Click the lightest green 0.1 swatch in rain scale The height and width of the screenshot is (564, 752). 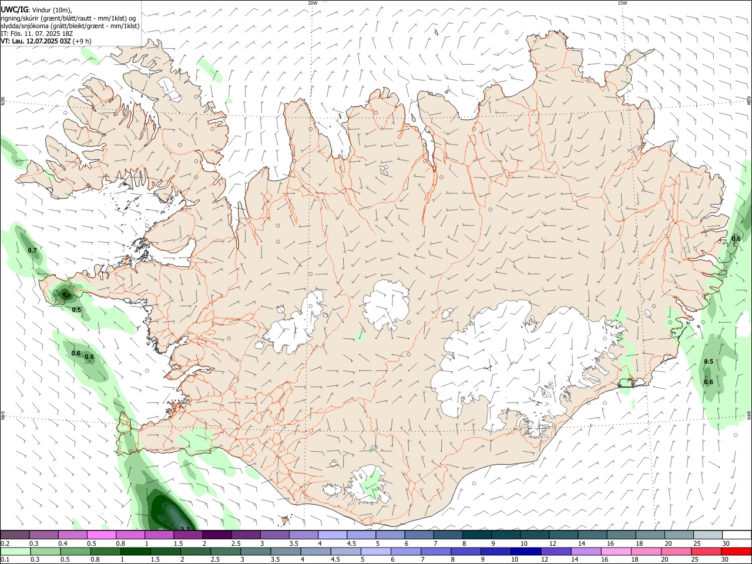click(x=15, y=551)
